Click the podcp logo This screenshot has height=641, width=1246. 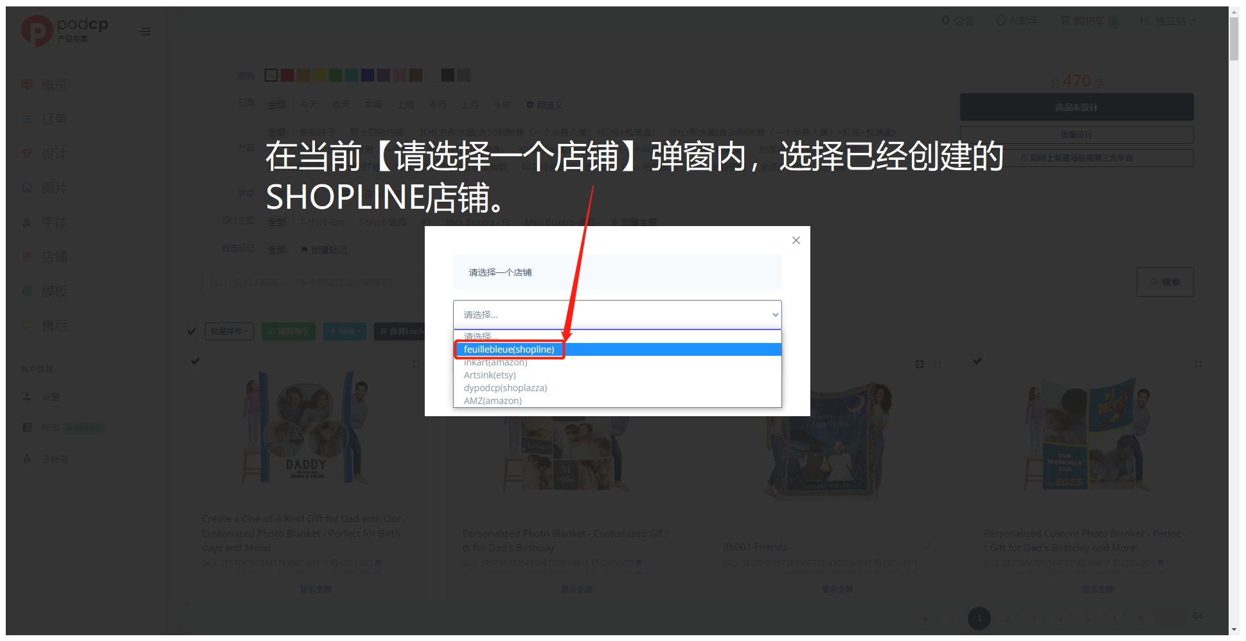tap(65, 31)
